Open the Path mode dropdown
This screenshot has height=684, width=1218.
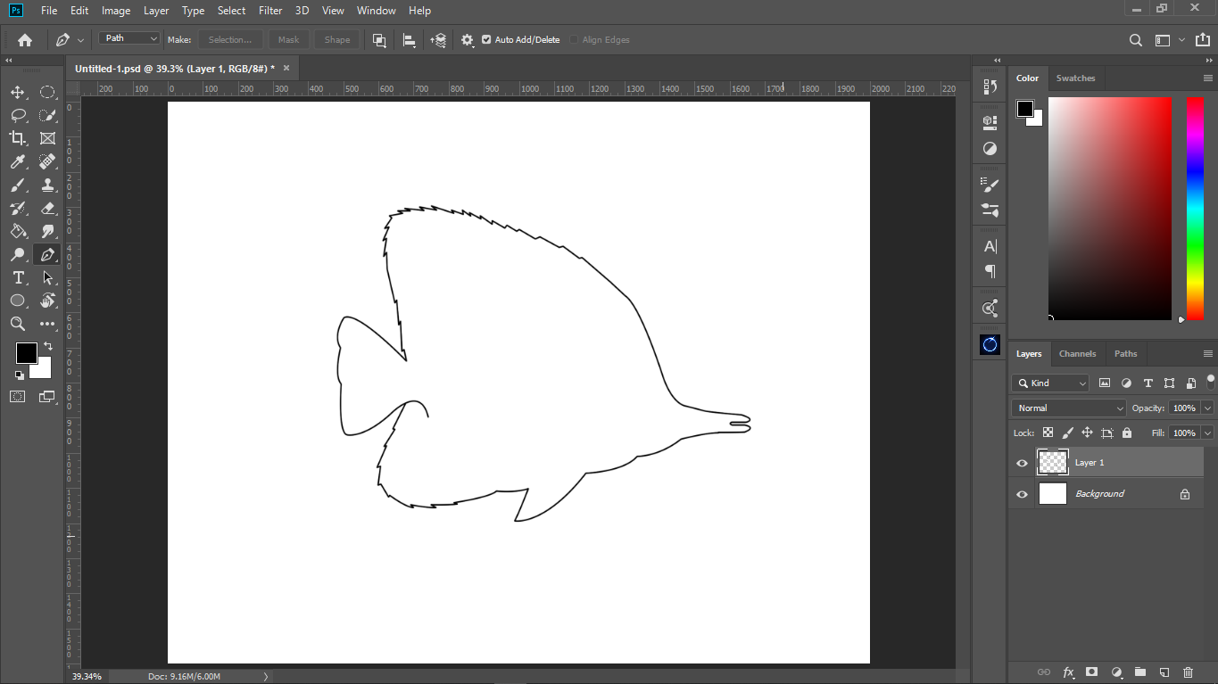129,38
